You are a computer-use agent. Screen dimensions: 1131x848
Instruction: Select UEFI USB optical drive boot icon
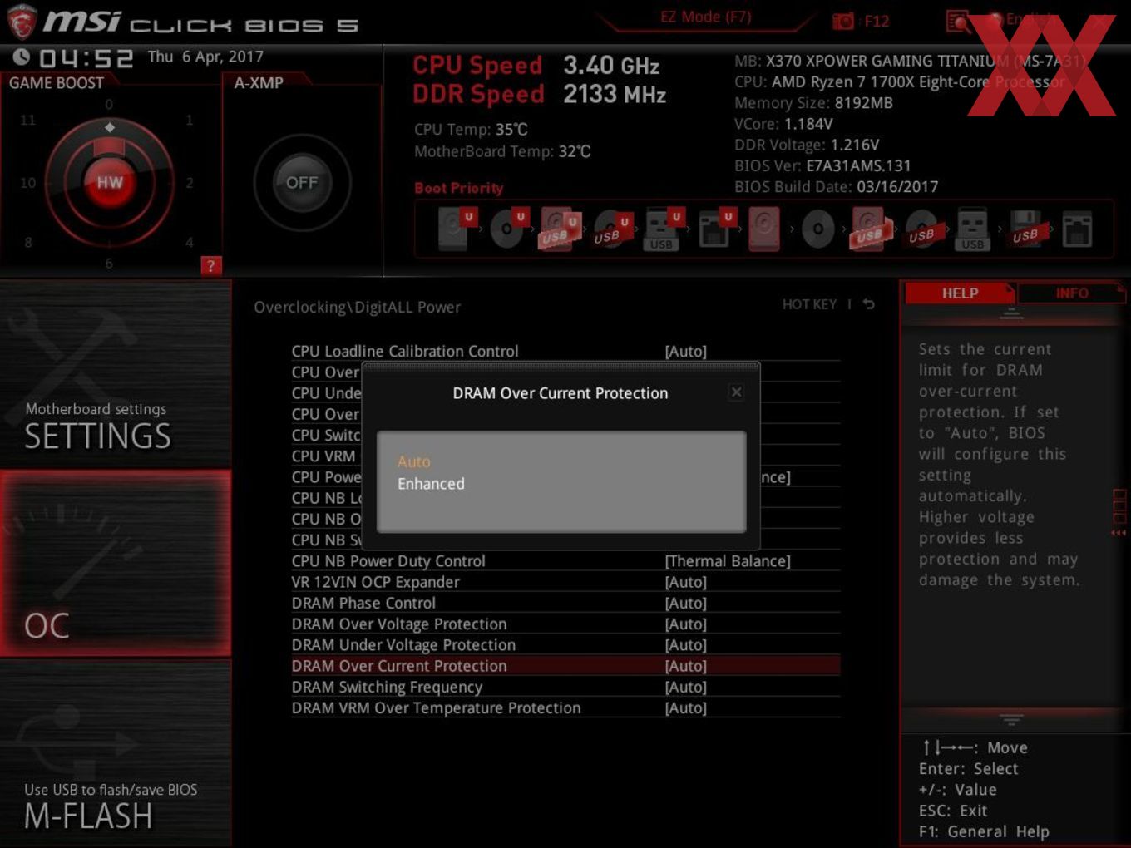click(611, 229)
